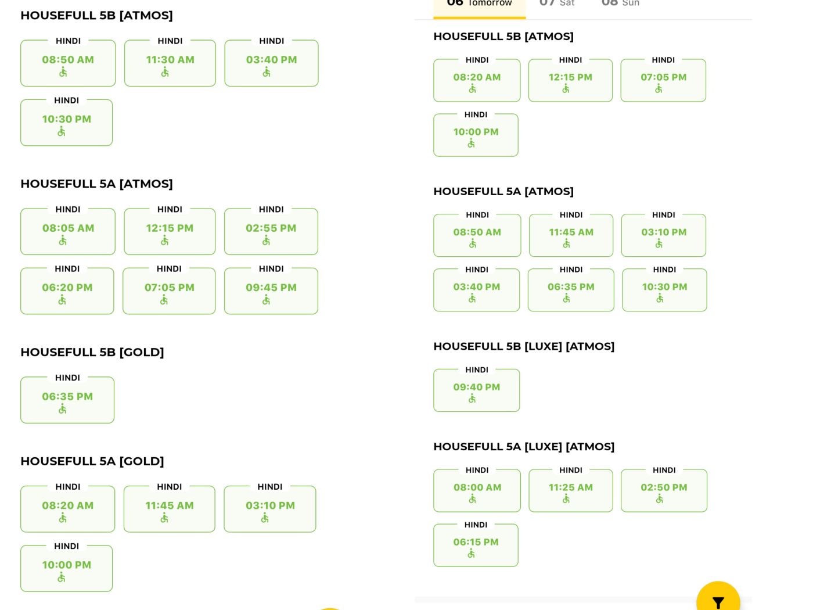Click wheelchair icon under 10:30 PM left 5B Atmos
Screen dimensions: 813x610
pos(62,132)
